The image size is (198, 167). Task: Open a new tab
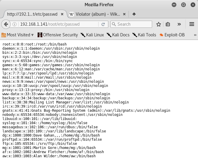click(134, 14)
